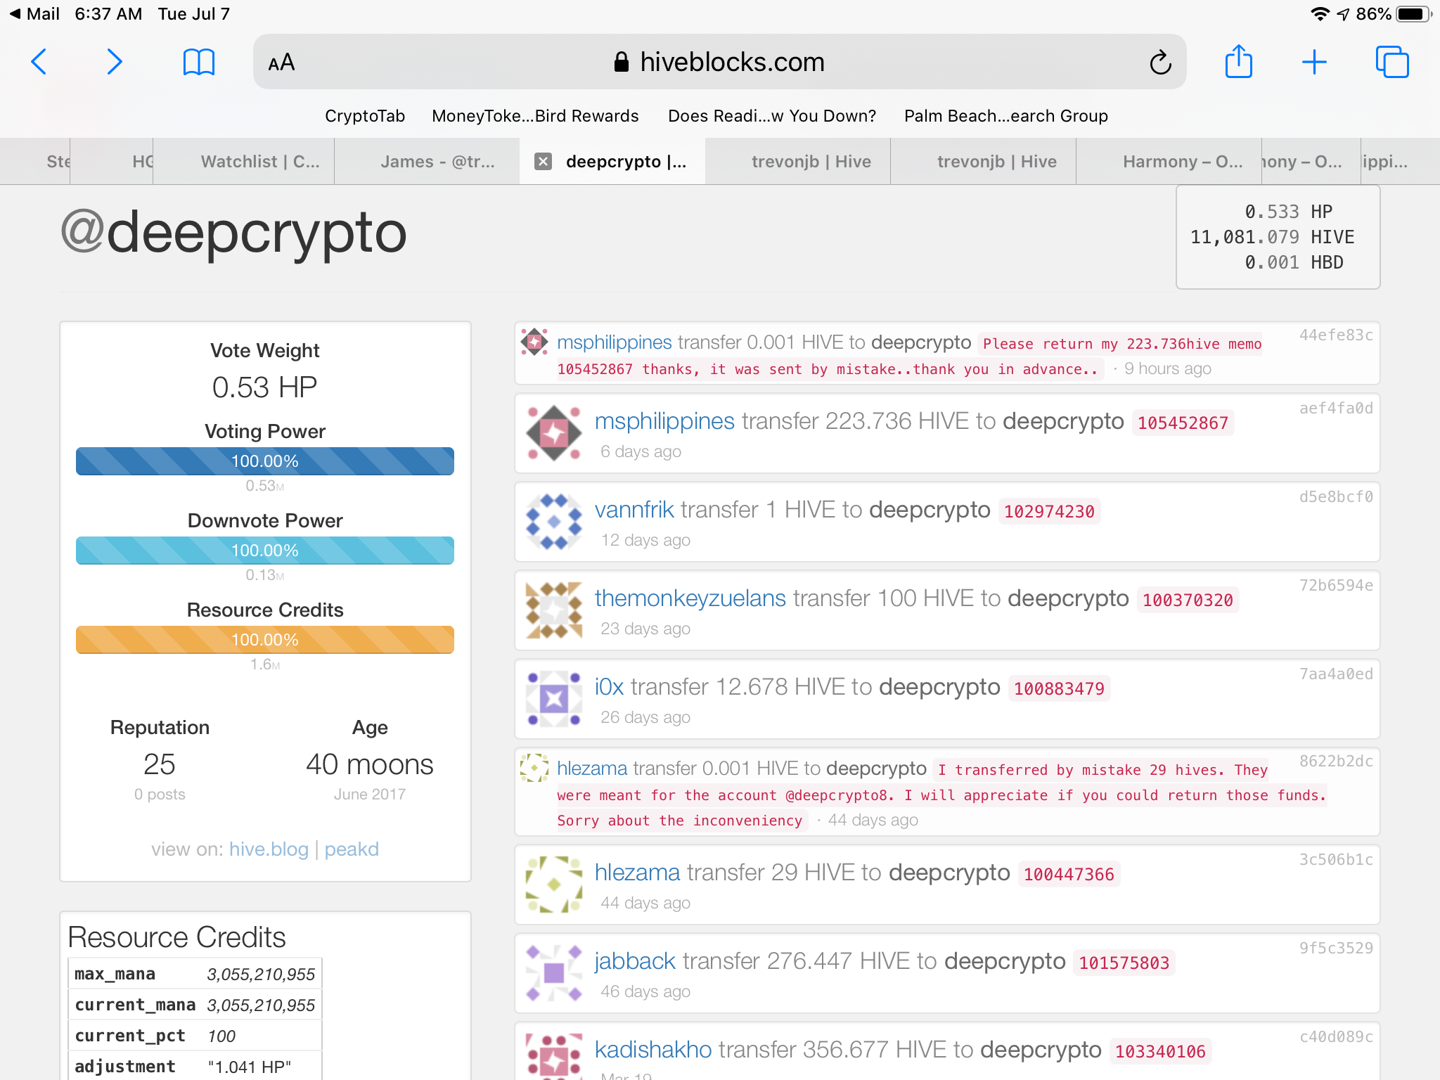Open MoneyToke...Bird Rewards bookmark
The width and height of the screenshot is (1440, 1080).
pyautogui.click(x=535, y=116)
